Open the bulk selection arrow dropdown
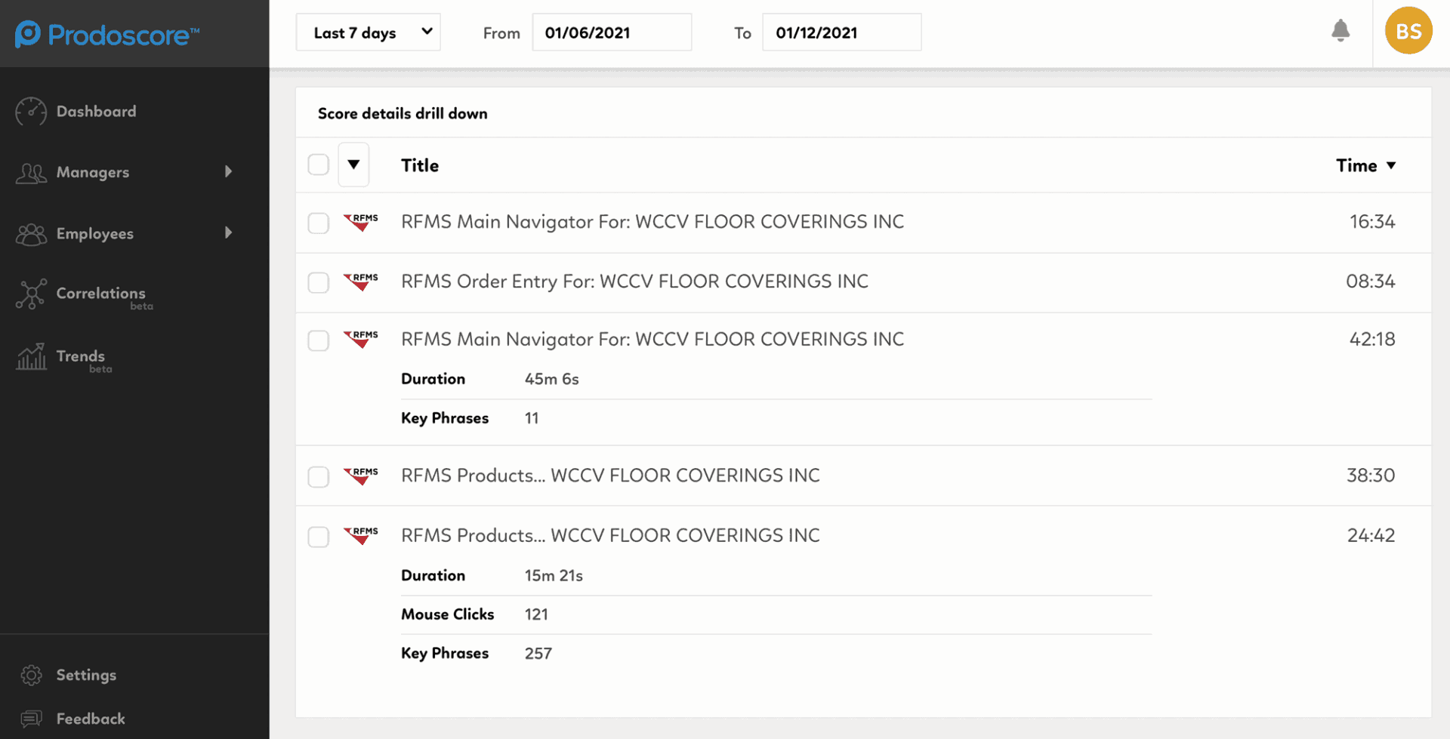Viewport: 1450px width, 739px height. pyautogui.click(x=353, y=165)
